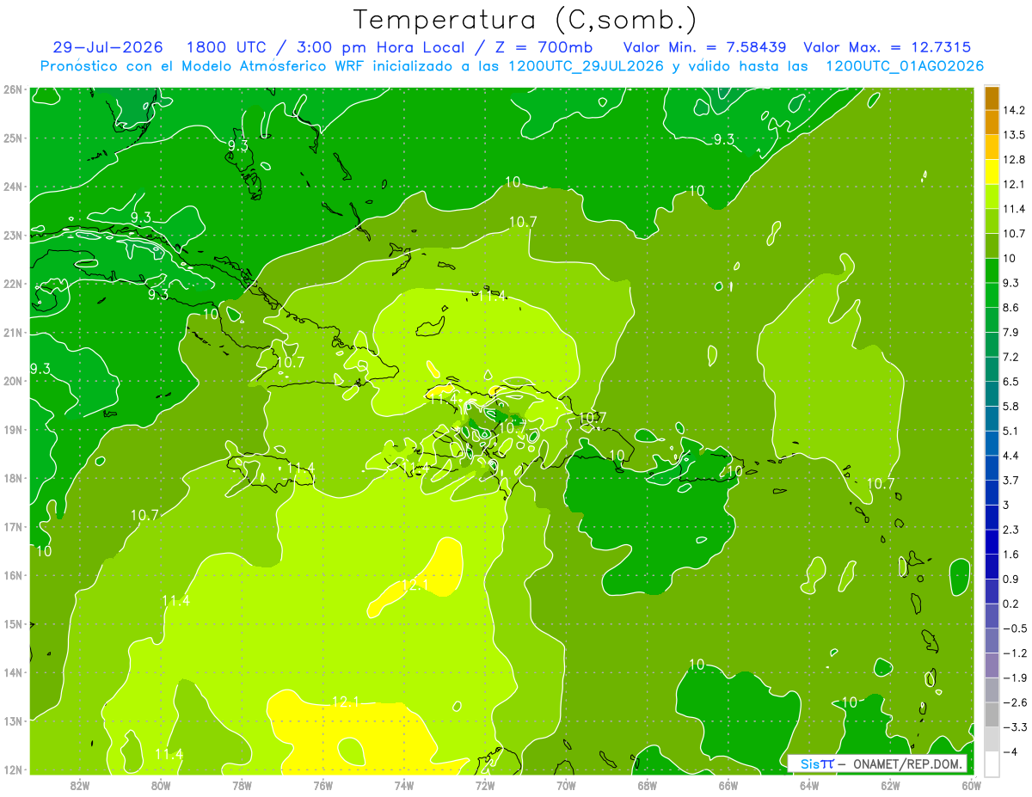
Task: Click the '64W' longitude axis label
Action: coord(808,785)
